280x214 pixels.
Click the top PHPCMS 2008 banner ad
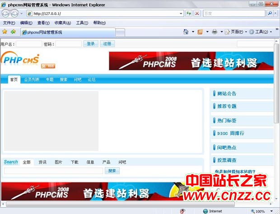(x=191, y=61)
